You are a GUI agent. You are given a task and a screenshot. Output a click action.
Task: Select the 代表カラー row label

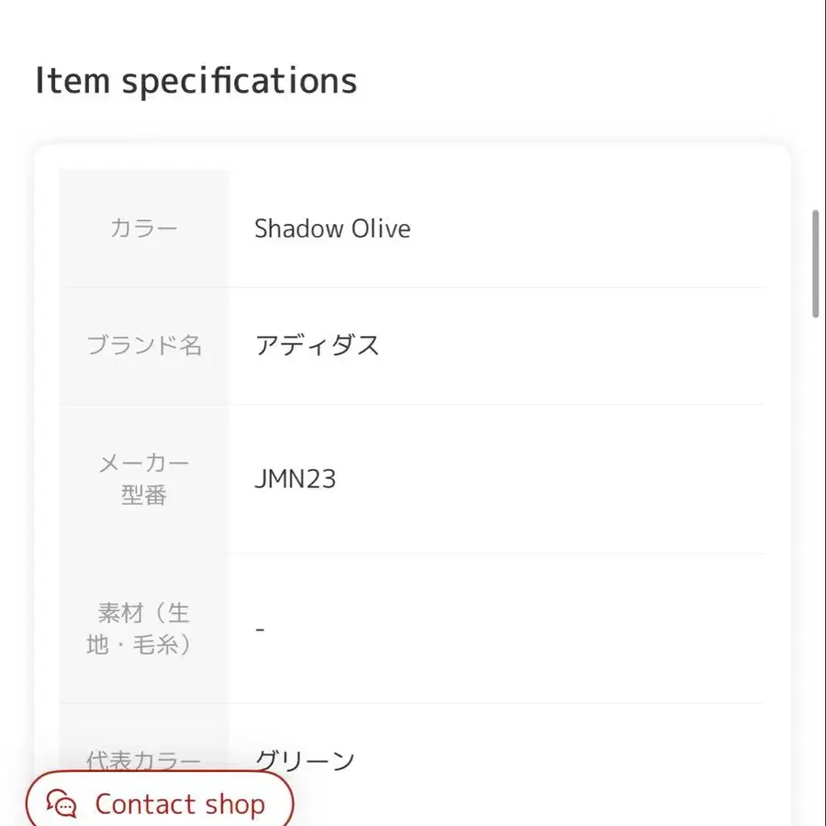tap(142, 760)
